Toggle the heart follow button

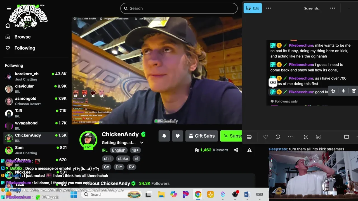click(x=178, y=136)
